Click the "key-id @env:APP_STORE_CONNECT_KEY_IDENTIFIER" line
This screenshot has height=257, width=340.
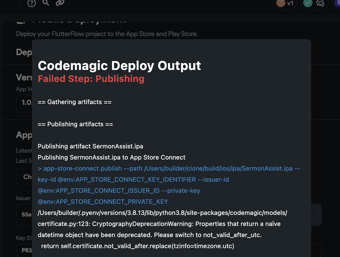pyautogui.click(x=133, y=179)
